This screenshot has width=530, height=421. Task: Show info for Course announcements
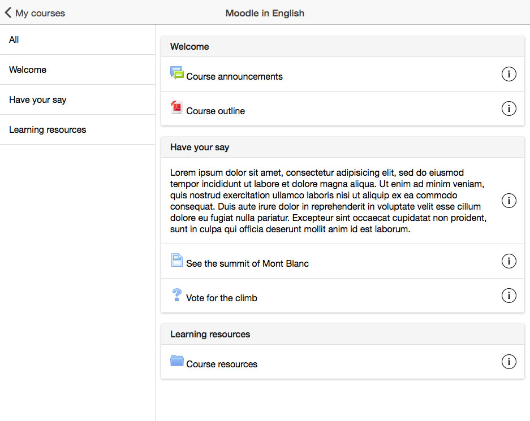tap(509, 74)
